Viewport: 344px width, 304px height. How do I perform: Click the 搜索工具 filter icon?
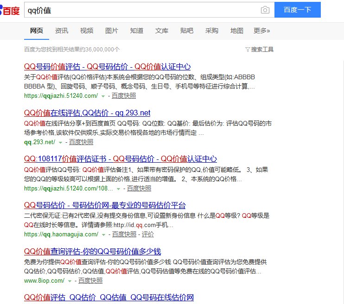248,50
